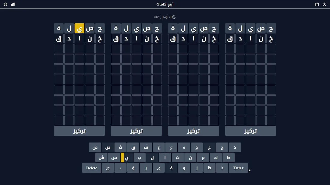Tap the ذ key on the keyboard
Image resolution: width=330 pixels, height=185 pixels.
point(222,168)
